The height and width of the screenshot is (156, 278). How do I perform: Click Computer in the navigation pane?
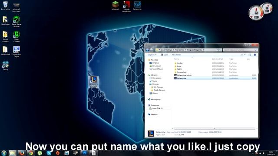coord(155,105)
